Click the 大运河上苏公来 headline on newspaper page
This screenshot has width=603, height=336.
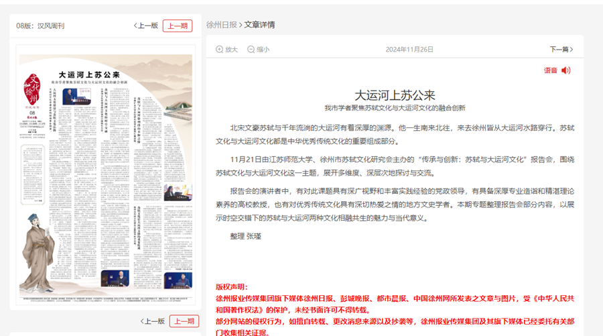point(89,74)
